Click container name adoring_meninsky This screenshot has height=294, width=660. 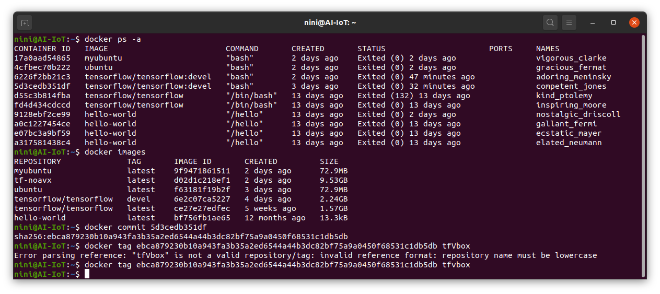coord(574,77)
